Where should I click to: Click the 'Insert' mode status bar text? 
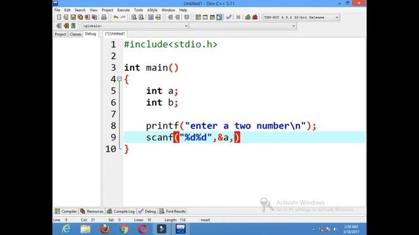point(205,220)
